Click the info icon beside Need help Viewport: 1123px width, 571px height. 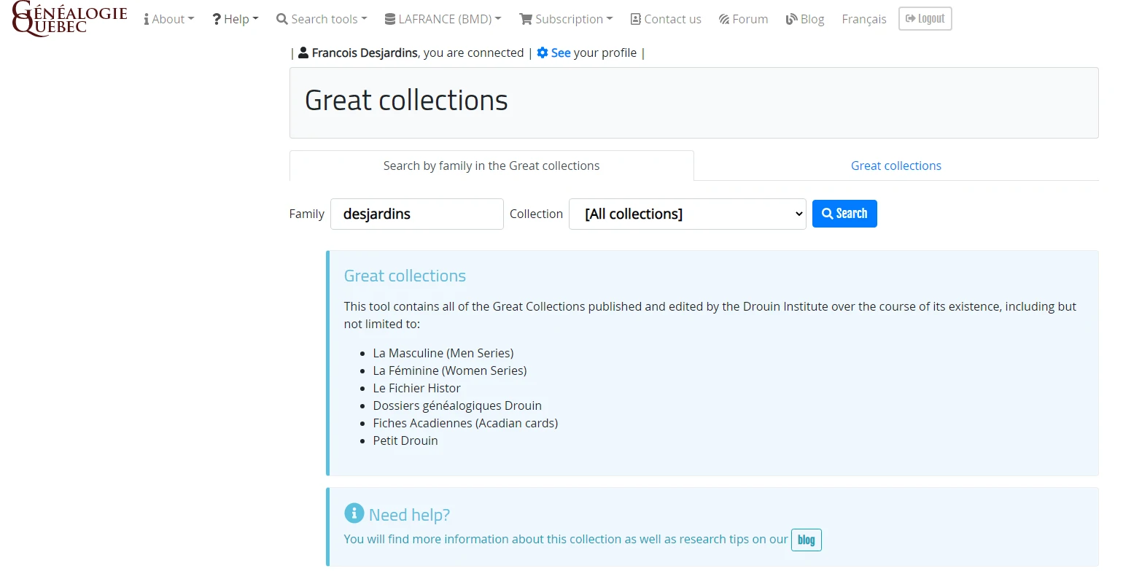(354, 513)
